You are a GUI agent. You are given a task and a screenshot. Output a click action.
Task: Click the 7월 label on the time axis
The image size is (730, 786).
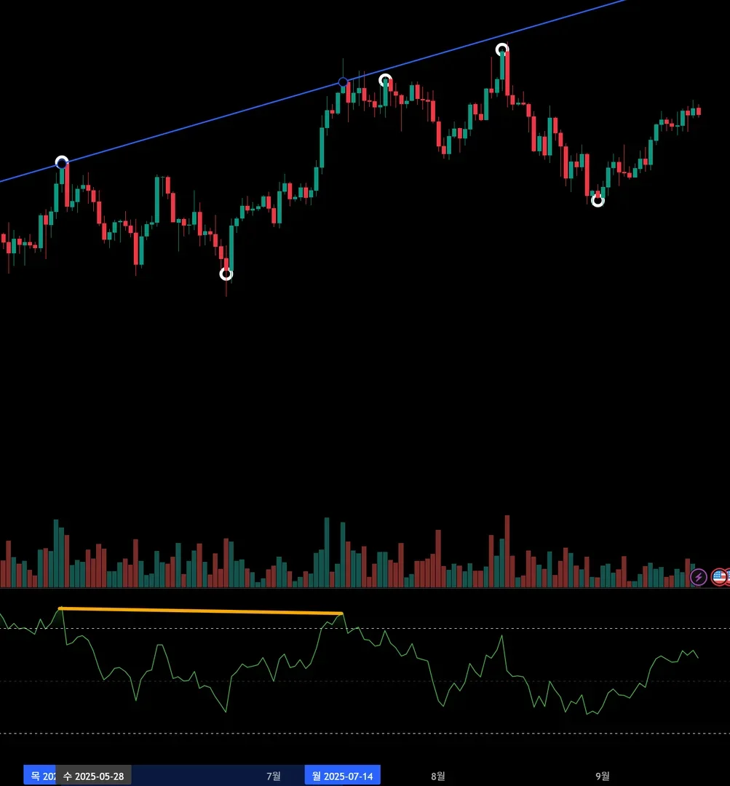pyautogui.click(x=273, y=776)
